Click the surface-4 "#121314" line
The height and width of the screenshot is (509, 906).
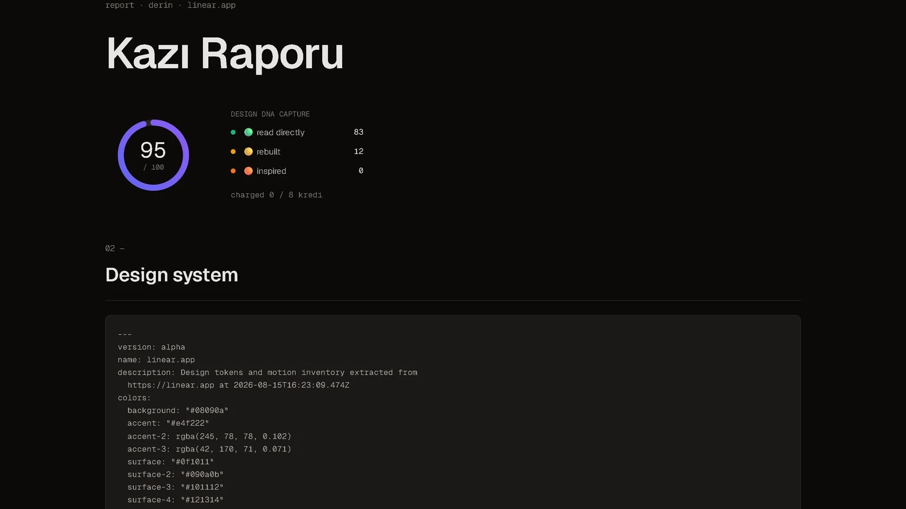[x=176, y=500]
